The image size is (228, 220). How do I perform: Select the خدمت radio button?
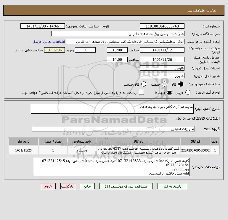164,84
